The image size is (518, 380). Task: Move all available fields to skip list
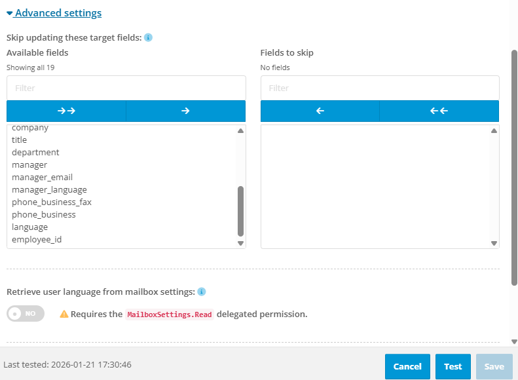click(x=66, y=111)
